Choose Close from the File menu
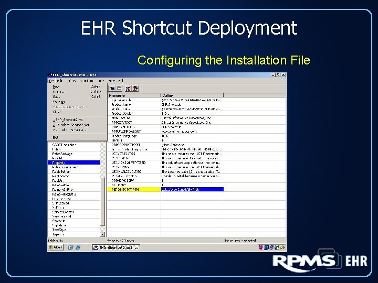The image size is (378, 283). tap(77, 112)
